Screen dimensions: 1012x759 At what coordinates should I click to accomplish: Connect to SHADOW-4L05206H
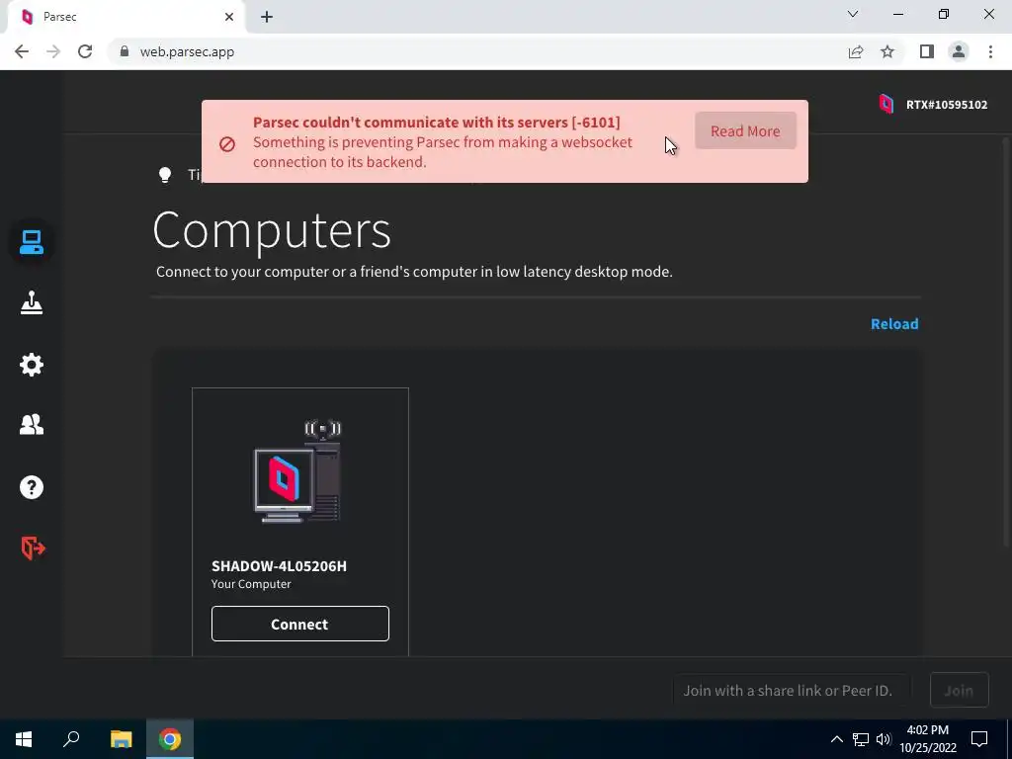coord(300,624)
